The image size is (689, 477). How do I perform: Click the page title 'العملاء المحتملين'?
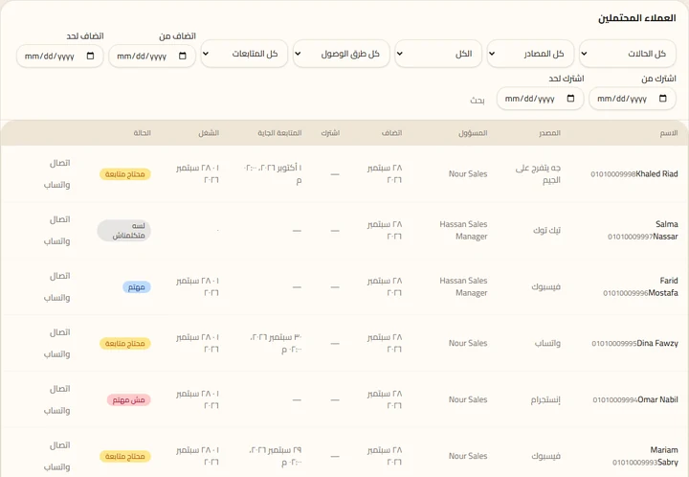[637, 18]
